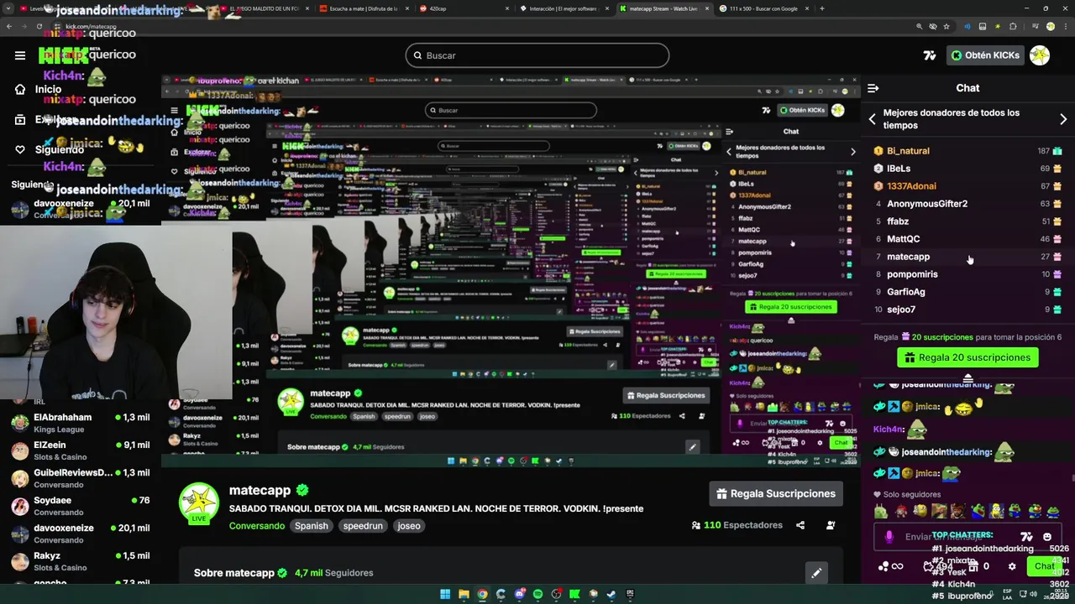Select Bi_natural in top donors list

(967, 151)
